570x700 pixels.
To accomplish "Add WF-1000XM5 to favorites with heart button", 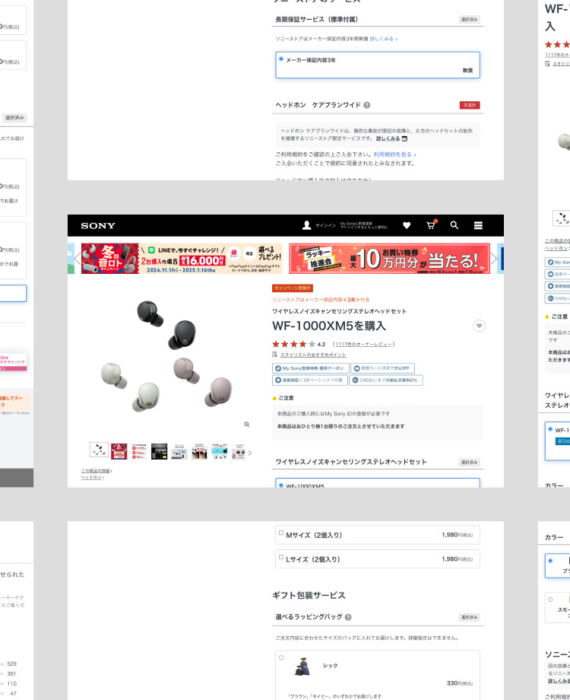I will point(479,326).
